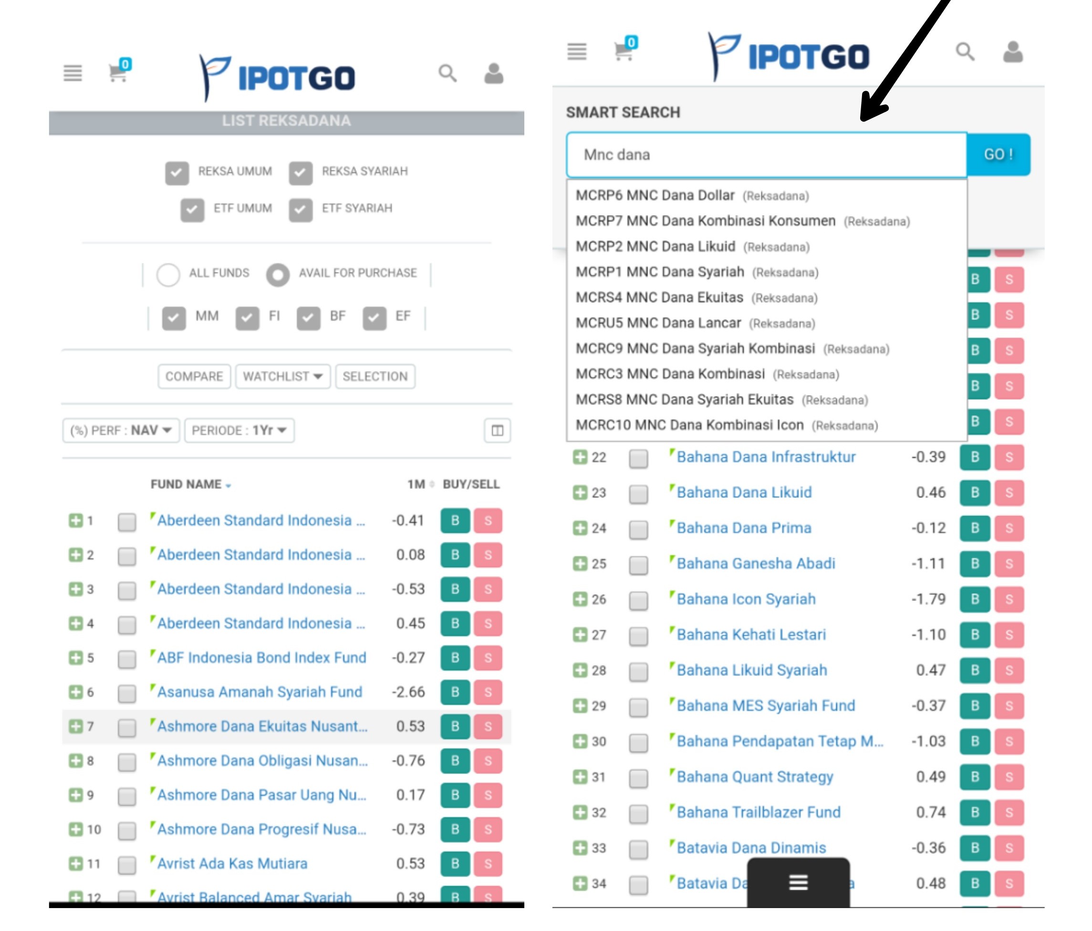The height and width of the screenshot is (931, 1092).
Task: Open the PERIODE 1Yr dropdown
Action: pos(239,431)
